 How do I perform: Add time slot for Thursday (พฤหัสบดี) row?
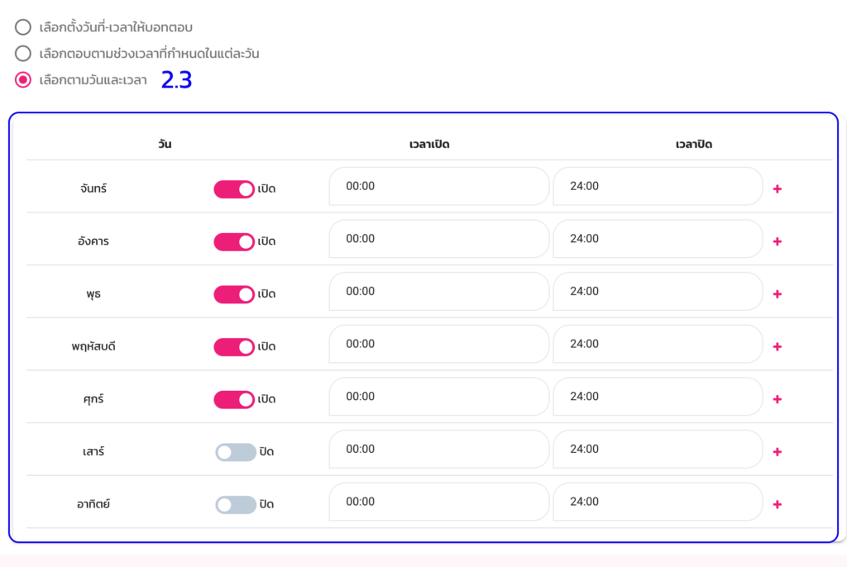click(777, 347)
